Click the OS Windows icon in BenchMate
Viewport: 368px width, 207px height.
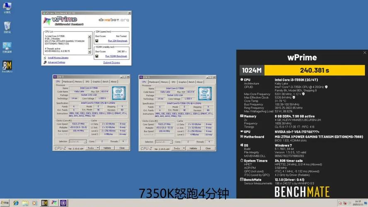click(x=242, y=145)
